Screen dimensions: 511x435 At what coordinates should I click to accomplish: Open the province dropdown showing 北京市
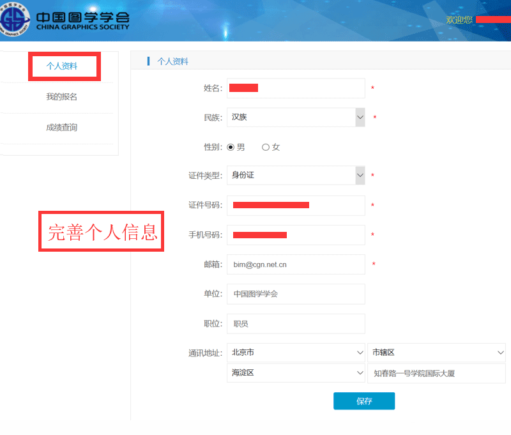point(296,353)
